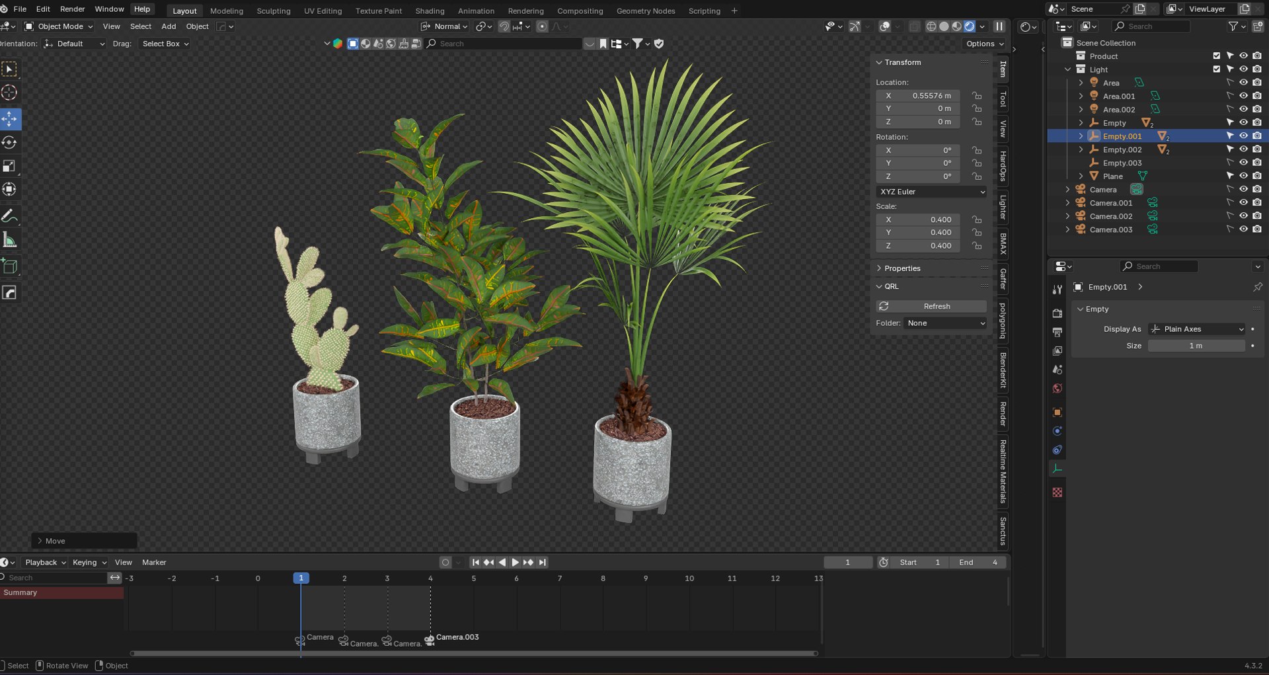Switch to material preview shading
This screenshot has width=1269, height=675.
pyautogui.click(x=956, y=26)
